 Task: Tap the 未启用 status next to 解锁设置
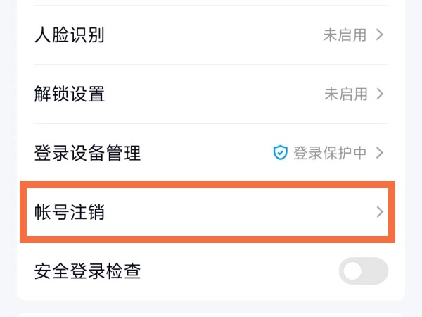click(345, 94)
